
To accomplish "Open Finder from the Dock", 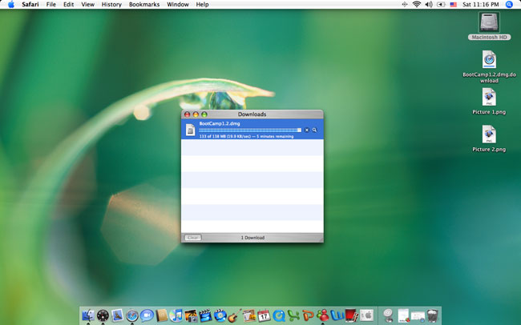I will point(88,315).
